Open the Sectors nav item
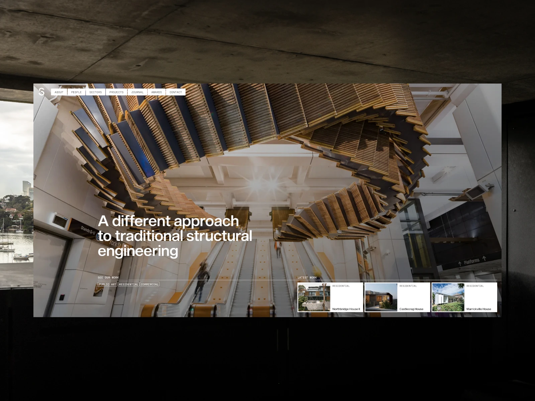The image size is (535, 401). [x=96, y=92]
